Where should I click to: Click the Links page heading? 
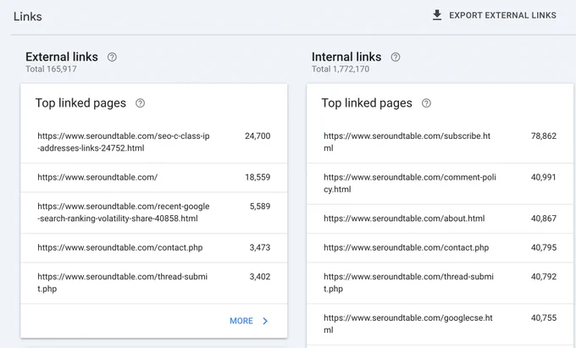(28, 17)
